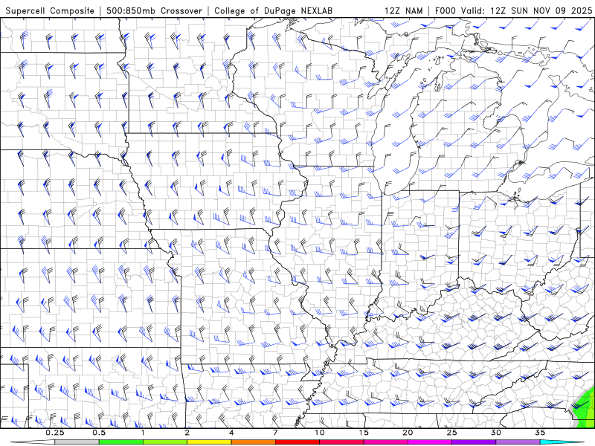The height and width of the screenshot is (446, 595).
Task: Click the "College of DuPage NEXLAB" text
Action: [273, 10]
